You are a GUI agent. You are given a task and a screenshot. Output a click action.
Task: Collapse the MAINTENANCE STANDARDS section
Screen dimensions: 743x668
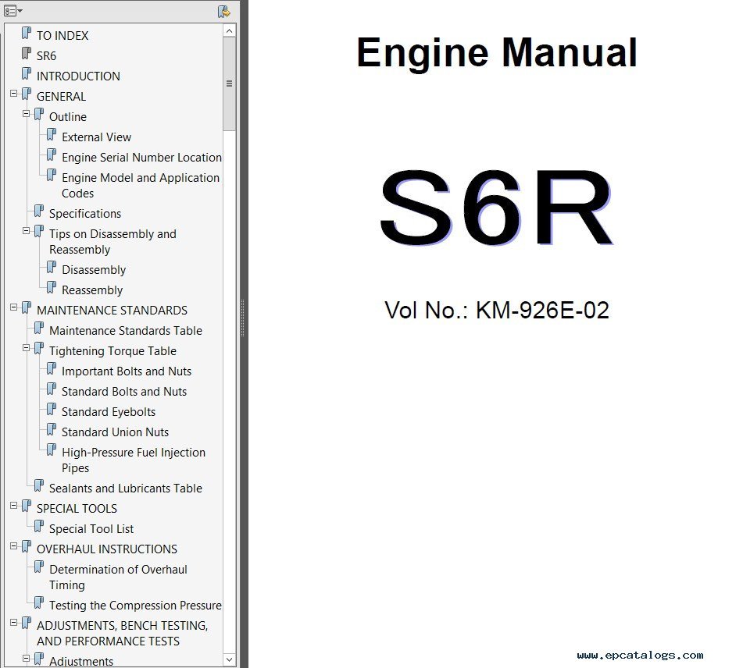point(14,307)
